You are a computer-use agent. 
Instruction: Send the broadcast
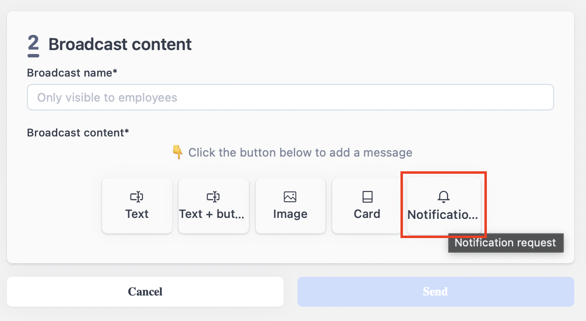pos(436,292)
